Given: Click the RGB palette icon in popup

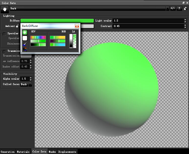Looking at the screenshot, I should (25, 49).
